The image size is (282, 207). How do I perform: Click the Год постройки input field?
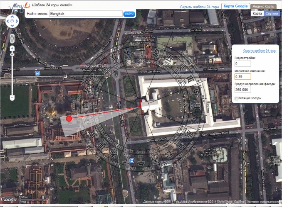click(243, 63)
